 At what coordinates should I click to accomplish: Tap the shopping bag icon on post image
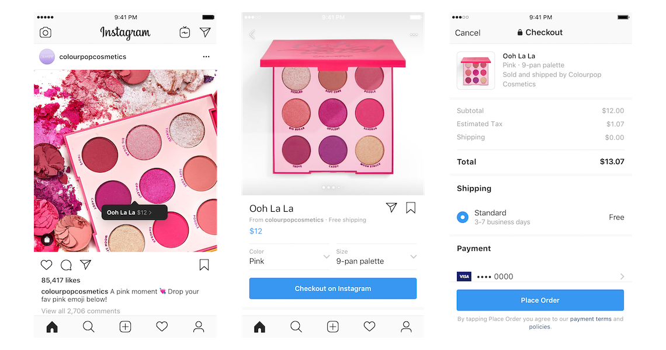tap(47, 240)
